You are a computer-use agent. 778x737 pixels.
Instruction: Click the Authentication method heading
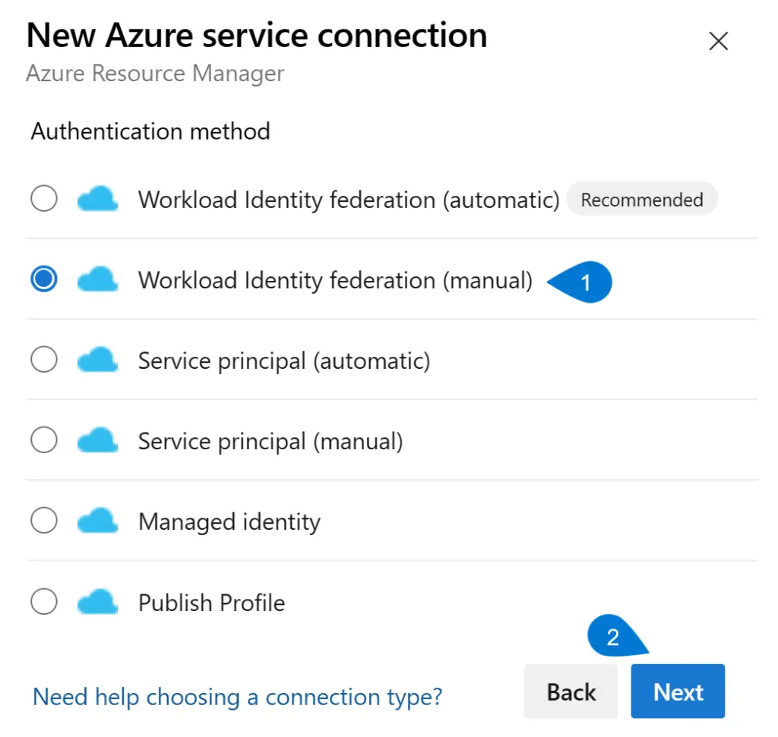coord(150,131)
